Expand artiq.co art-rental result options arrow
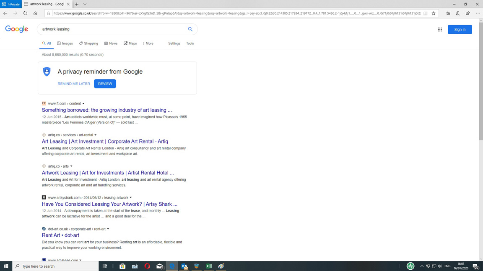Viewport: 483px width, 271px height. coord(96,135)
